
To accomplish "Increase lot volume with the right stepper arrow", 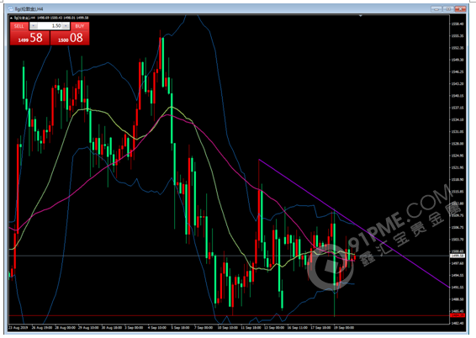I will [66, 26].
